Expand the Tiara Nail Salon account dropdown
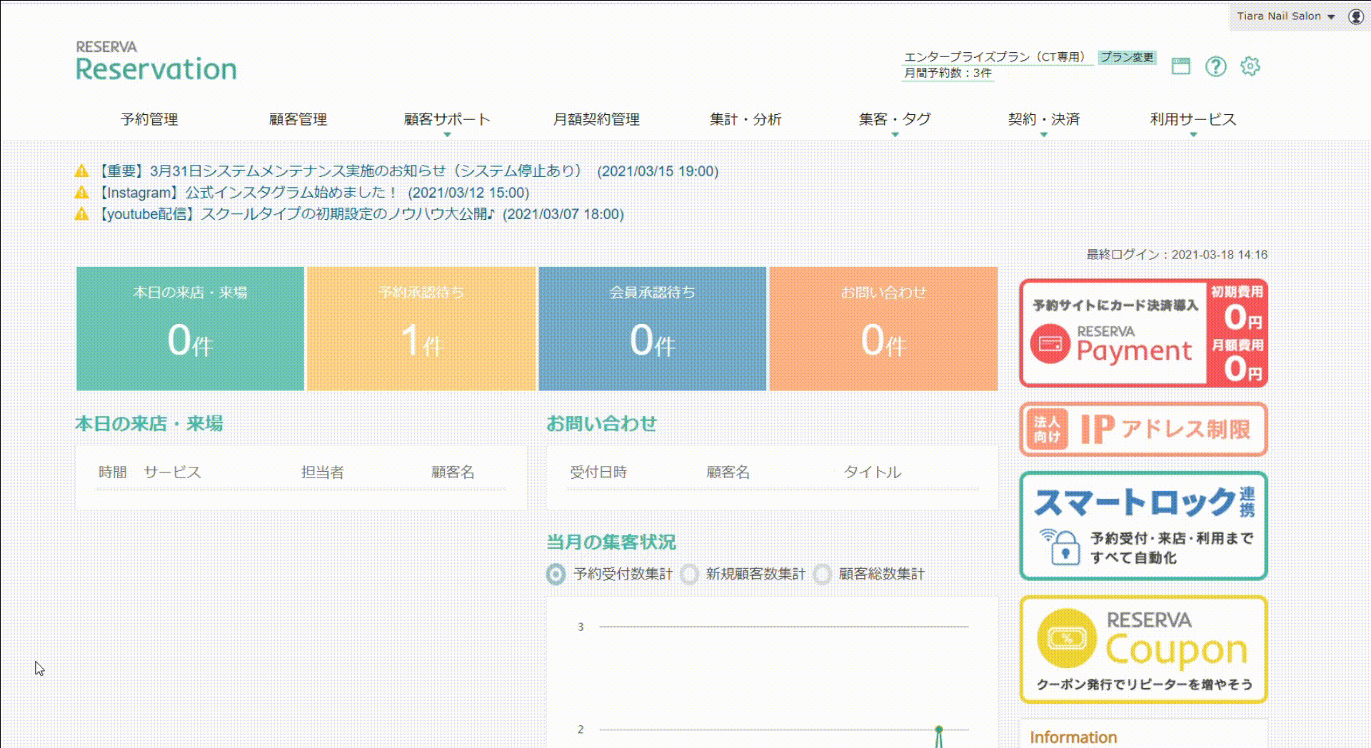Image resolution: width=1371 pixels, height=748 pixels. [1285, 16]
